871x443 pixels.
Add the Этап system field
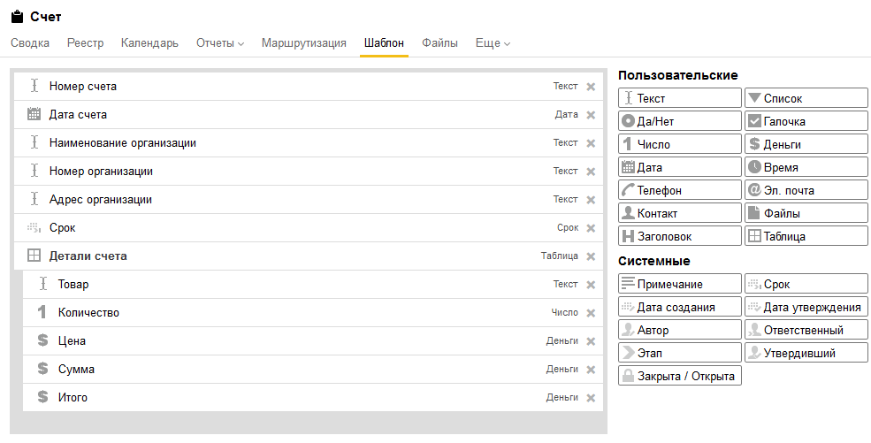[x=679, y=353]
